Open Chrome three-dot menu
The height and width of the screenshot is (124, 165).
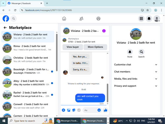[161, 10]
